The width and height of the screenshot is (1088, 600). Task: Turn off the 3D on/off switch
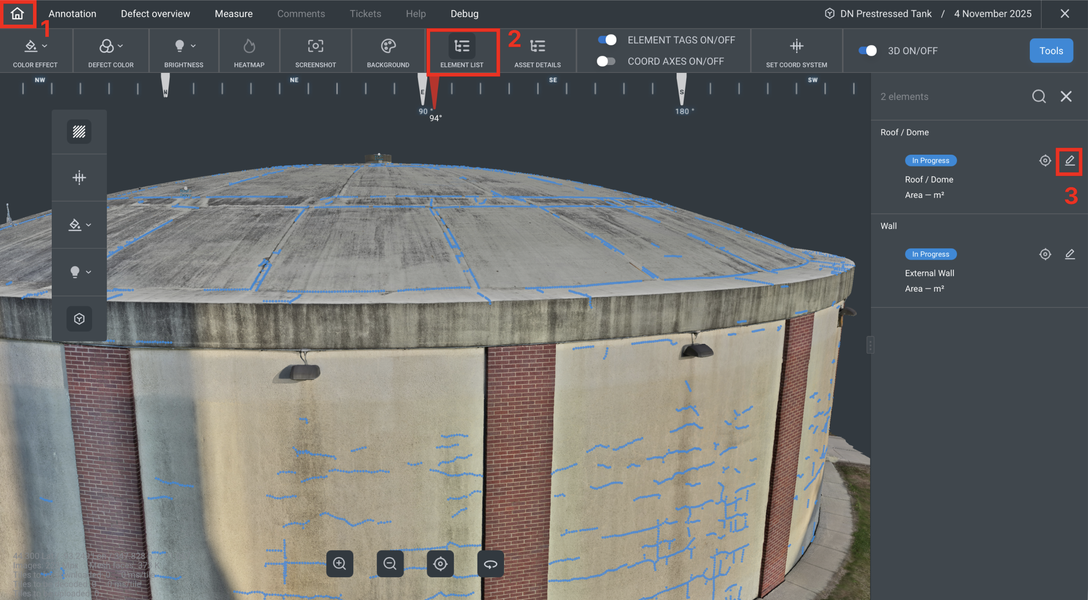tap(867, 51)
